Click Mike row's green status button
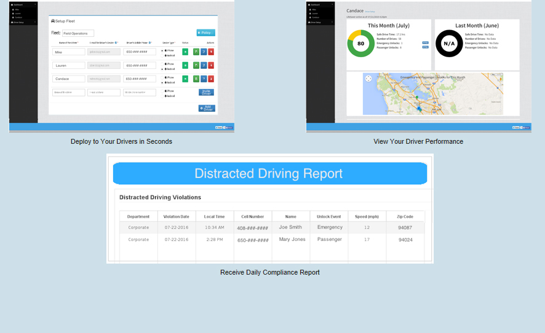The width and height of the screenshot is (545, 333). pyautogui.click(x=185, y=52)
